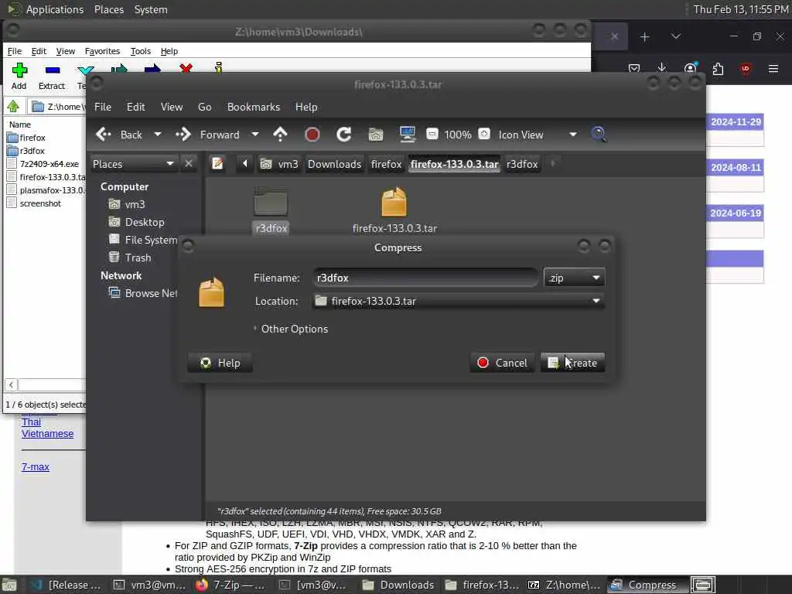Cancel the Compress dialog
Screen dimensions: 792x594
point(502,363)
